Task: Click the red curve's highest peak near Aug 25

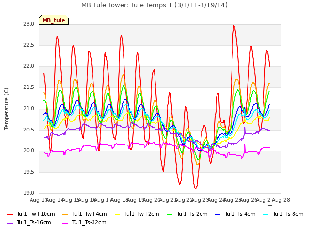Action: (234, 26)
